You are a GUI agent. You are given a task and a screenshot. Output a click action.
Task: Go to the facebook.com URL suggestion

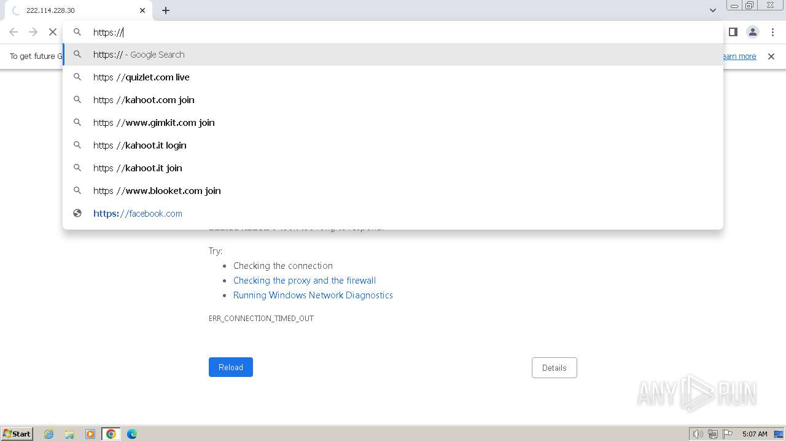[138, 214]
